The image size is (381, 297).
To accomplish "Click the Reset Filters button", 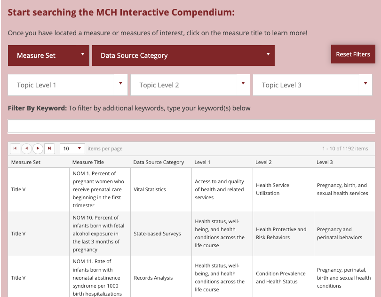I will click(353, 54).
